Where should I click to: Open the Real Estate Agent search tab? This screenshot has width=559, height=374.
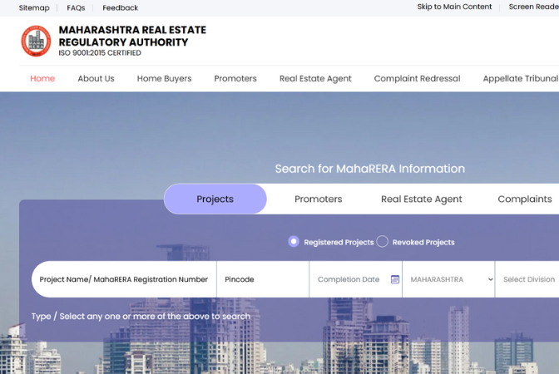421,199
